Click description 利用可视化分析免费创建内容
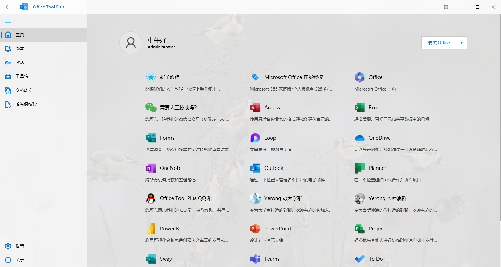The width and height of the screenshot is (501, 267). point(187,241)
